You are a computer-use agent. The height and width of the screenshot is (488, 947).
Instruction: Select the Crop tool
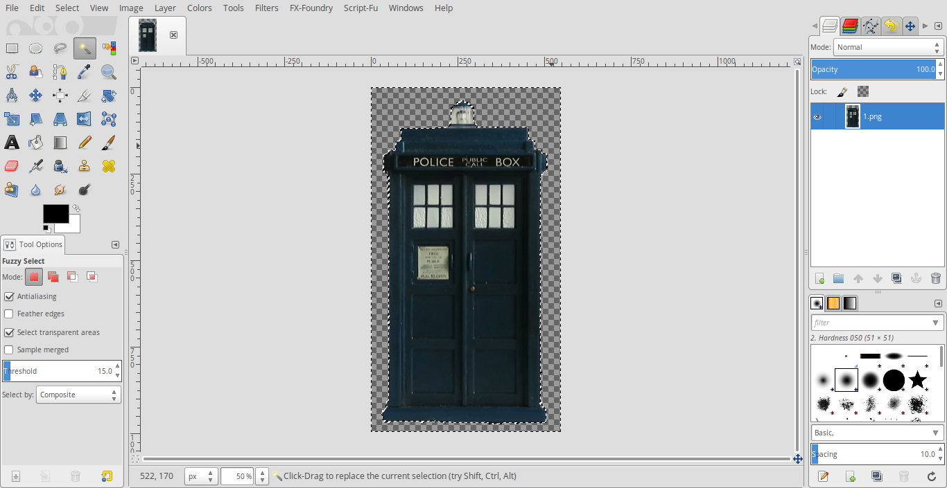(x=85, y=95)
